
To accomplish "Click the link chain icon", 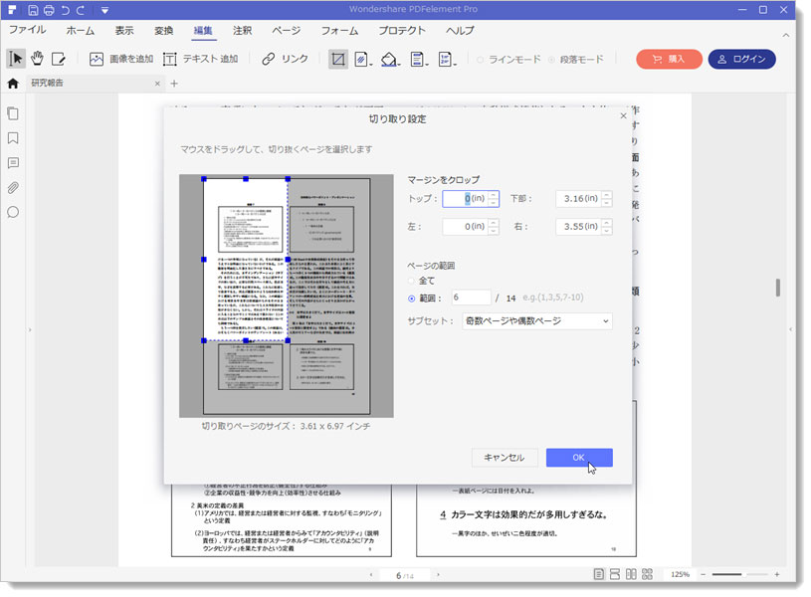I will pyautogui.click(x=268, y=59).
